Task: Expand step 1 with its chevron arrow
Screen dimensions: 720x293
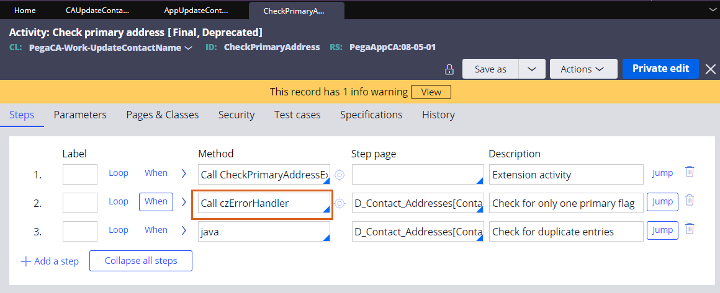Action: point(184,173)
